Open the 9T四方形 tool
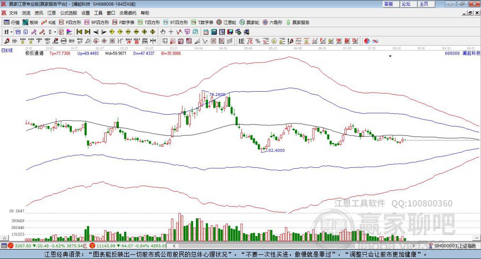The height and width of the screenshot is (259, 481). pos(176,23)
